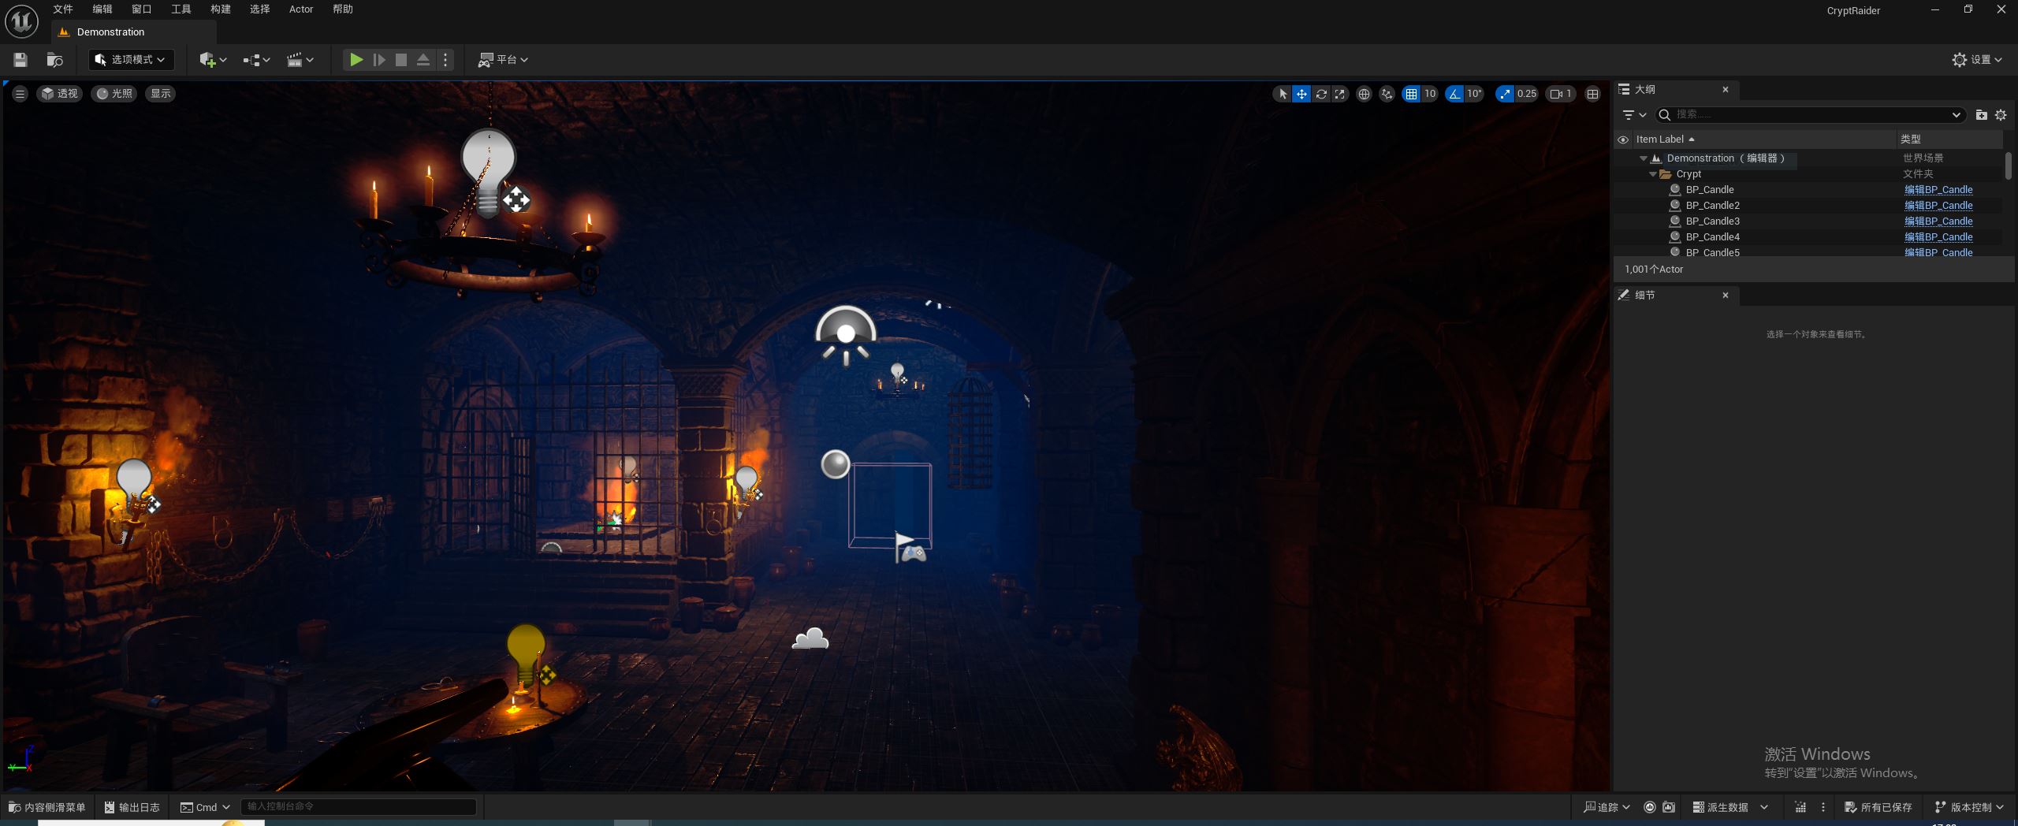Start play-in-editor with green Play button
This screenshot has height=826, width=2018.
356,60
